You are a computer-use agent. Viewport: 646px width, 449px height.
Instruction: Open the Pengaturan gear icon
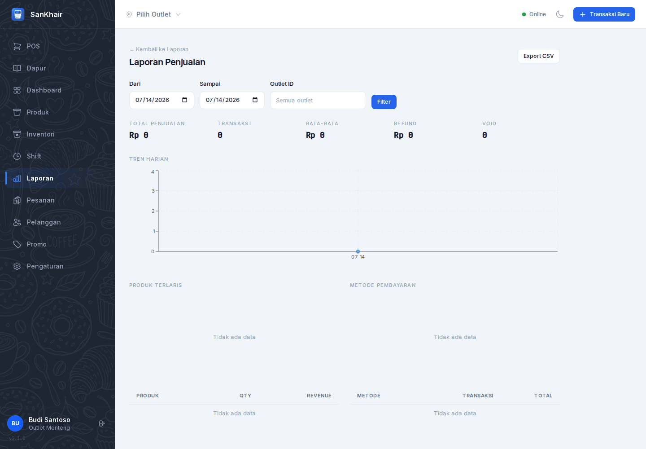[17, 266]
